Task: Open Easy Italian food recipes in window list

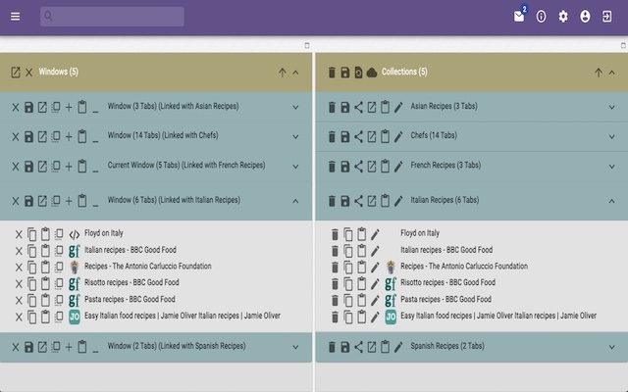Action: point(183,316)
